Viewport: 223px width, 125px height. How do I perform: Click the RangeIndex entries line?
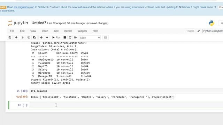(53, 46)
